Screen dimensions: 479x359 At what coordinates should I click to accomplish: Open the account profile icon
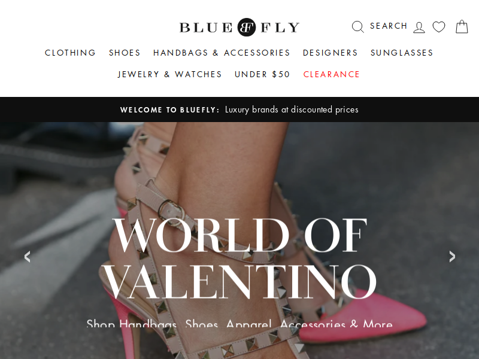419,28
